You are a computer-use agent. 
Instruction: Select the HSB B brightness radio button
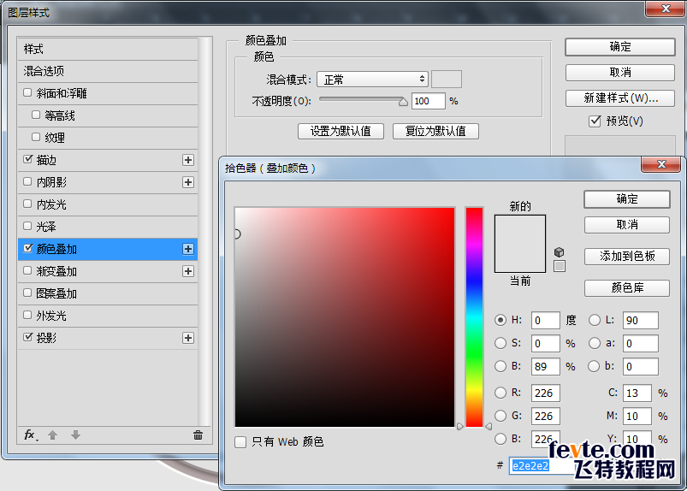(500, 366)
